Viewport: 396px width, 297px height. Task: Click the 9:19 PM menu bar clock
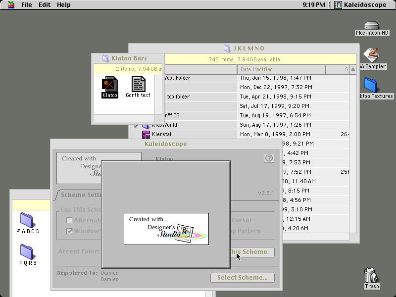[314, 5]
